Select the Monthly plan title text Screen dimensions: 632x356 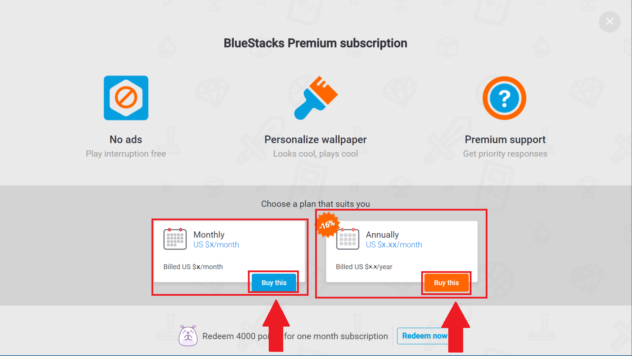(x=209, y=235)
